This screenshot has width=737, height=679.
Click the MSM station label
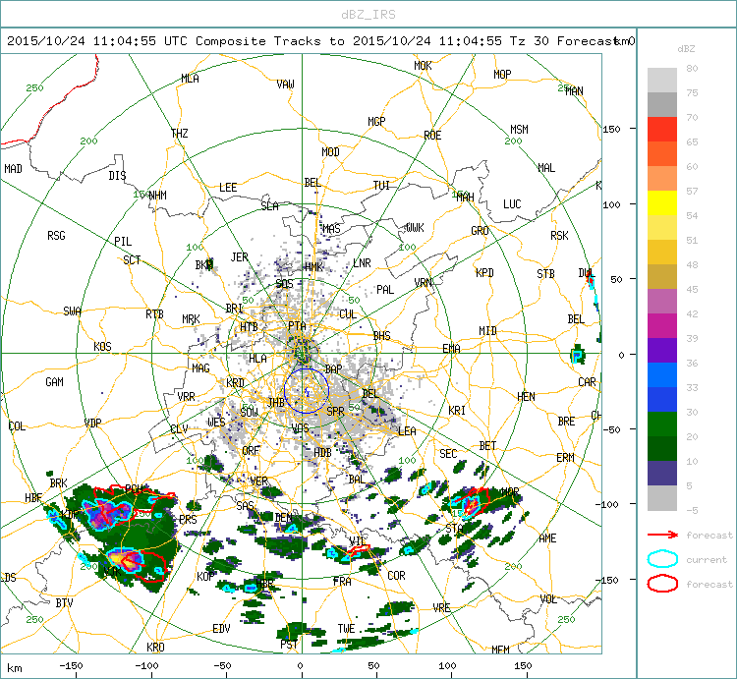coord(519,130)
